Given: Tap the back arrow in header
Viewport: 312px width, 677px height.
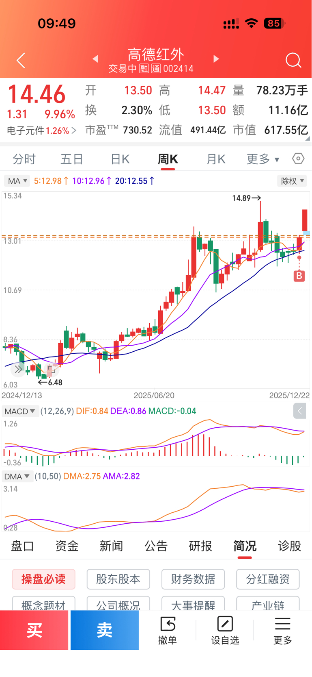Looking at the screenshot, I should click(21, 61).
